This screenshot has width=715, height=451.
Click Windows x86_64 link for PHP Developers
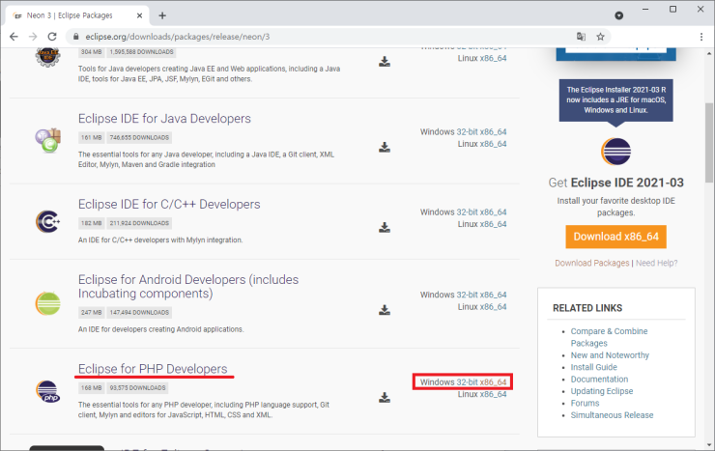point(494,382)
